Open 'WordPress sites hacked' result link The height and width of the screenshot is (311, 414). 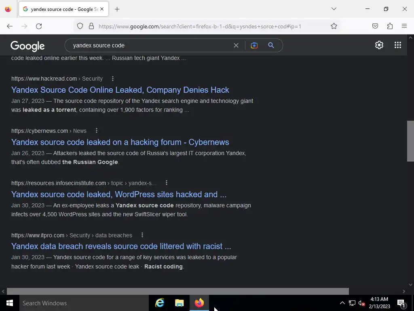click(x=119, y=194)
